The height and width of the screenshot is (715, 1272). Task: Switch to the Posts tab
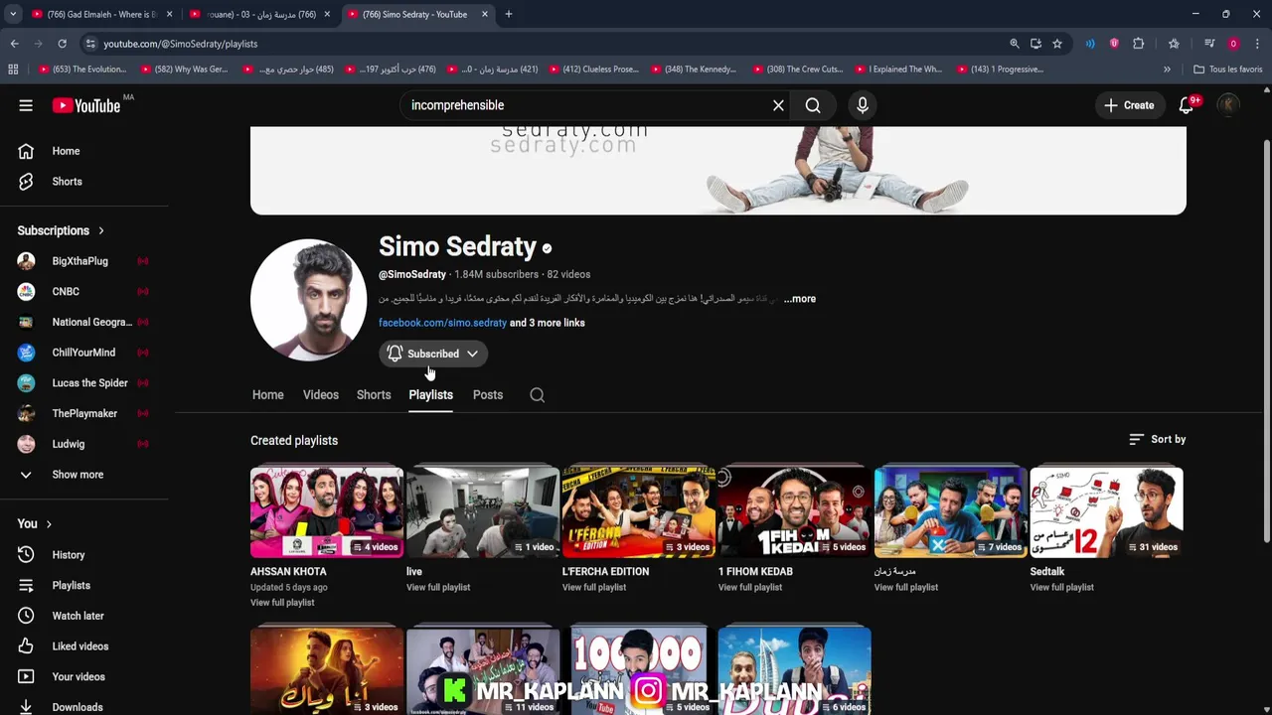coord(488,395)
